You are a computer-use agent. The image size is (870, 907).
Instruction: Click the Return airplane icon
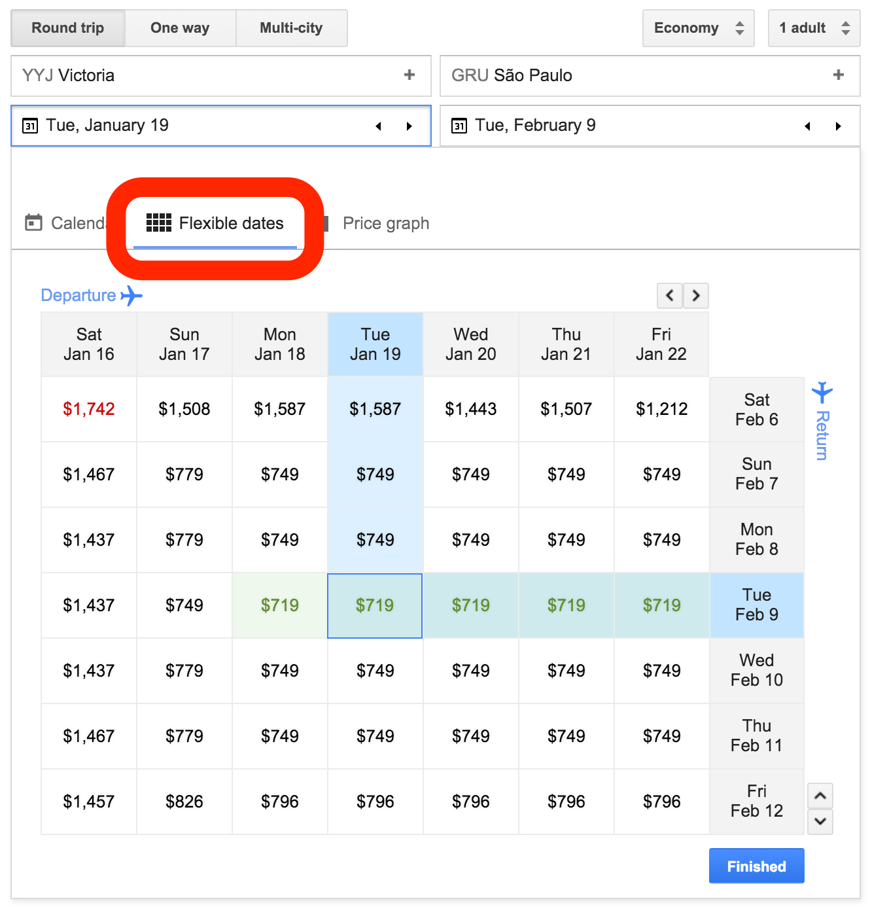[822, 391]
